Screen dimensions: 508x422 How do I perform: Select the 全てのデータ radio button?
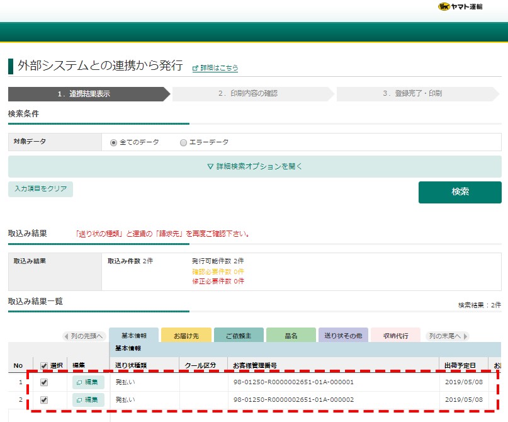pos(113,142)
